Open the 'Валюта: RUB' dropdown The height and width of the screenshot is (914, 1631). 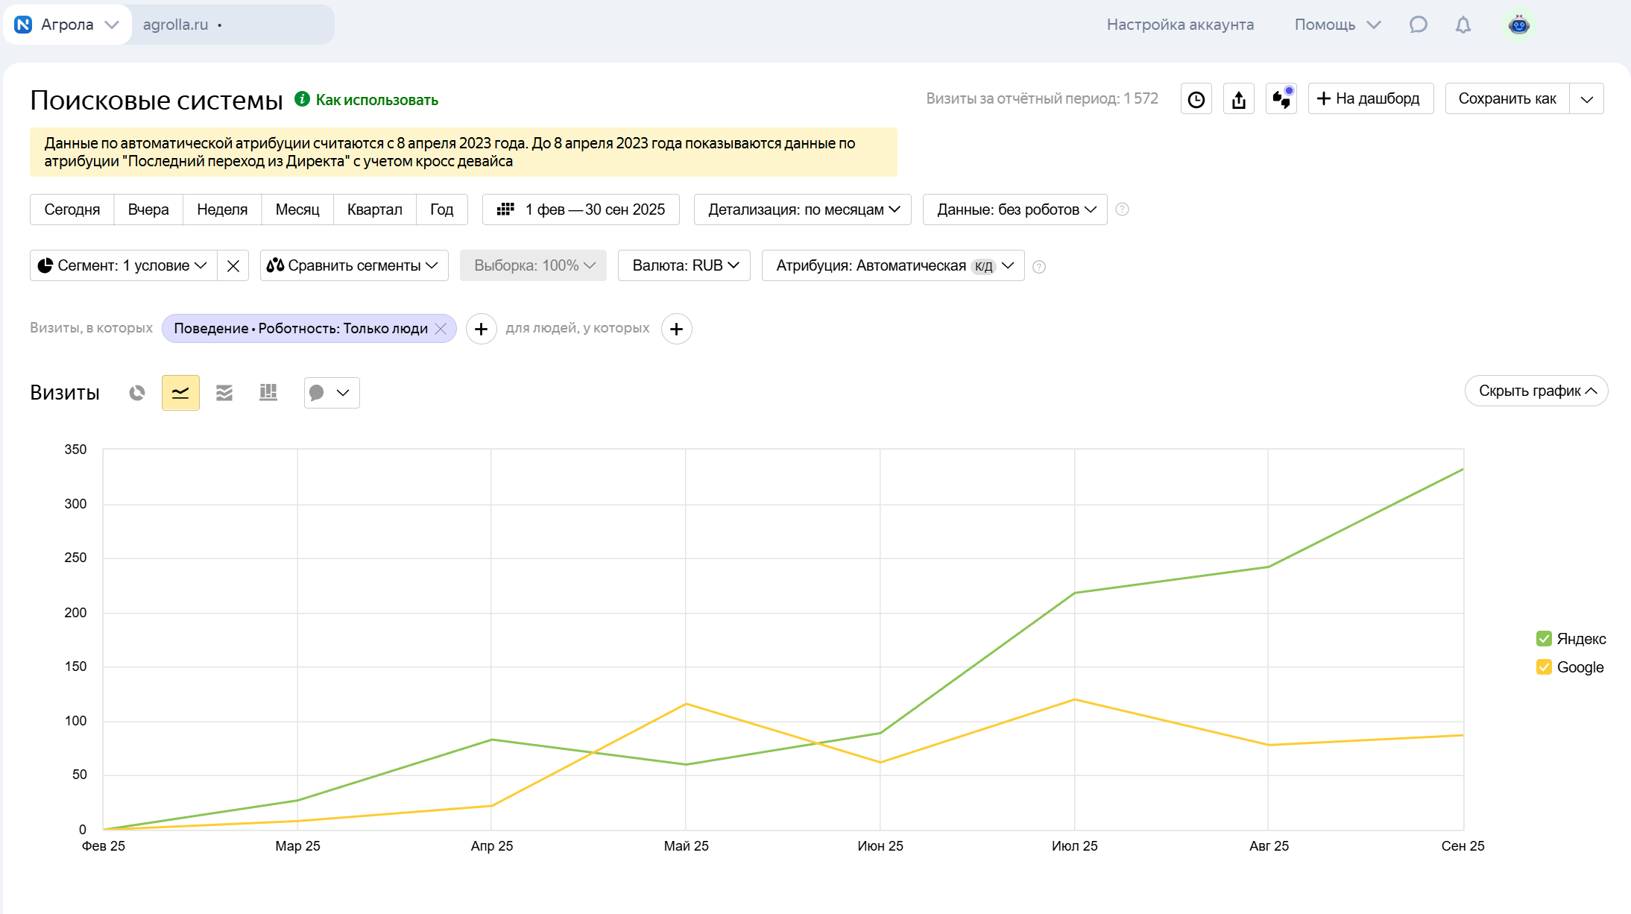(x=684, y=266)
